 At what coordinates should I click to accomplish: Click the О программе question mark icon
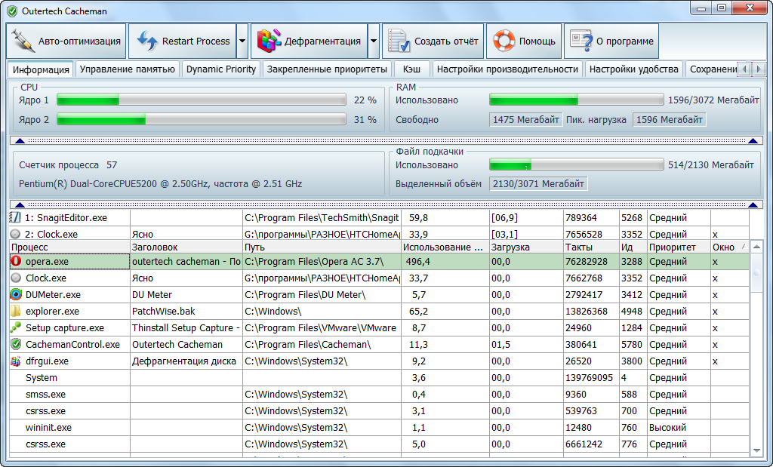coord(581,41)
